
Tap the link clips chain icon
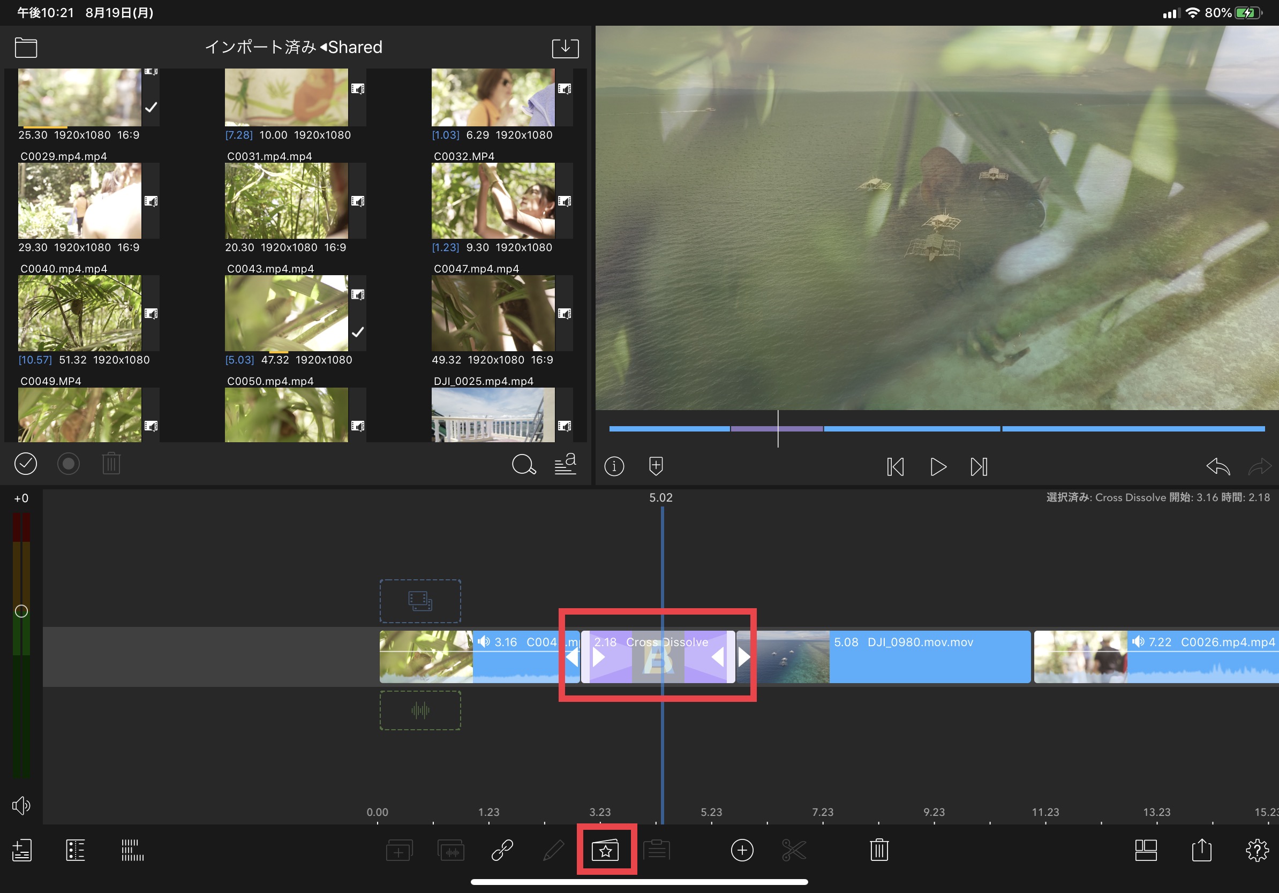tap(502, 850)
